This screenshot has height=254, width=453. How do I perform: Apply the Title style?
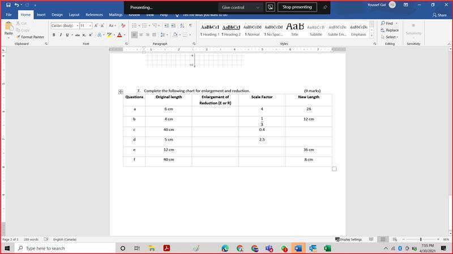click(294, 30)
